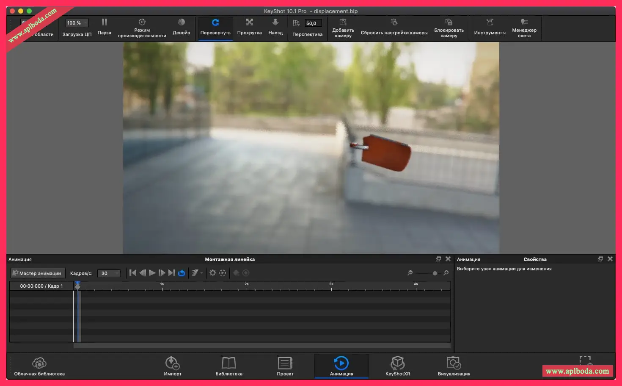Image resolution: width=622 pixels, height=386 pixels.
Task: Toggle timeline loop playback button
Action: [x=182, y=273]
